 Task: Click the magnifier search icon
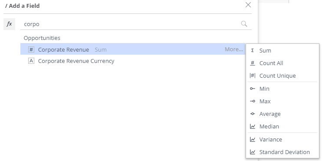tap(244, 24)
